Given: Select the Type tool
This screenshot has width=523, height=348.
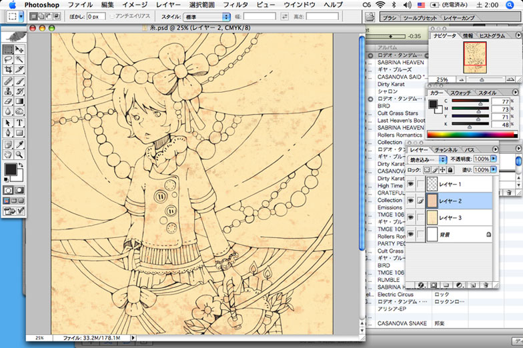Looking at the screenshot, I should [19, 123].
